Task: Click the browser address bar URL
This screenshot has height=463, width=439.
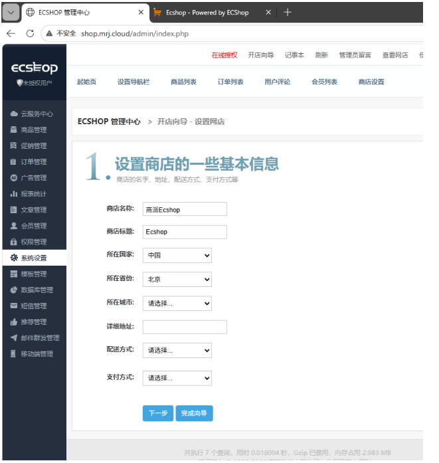Action: pos(135,34)
